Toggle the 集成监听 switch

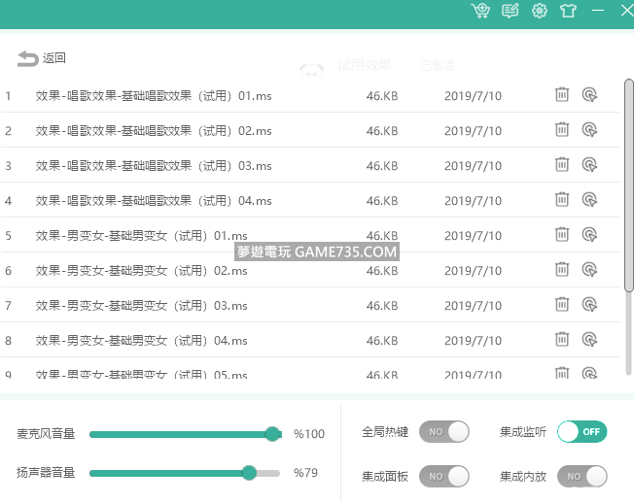(x=581, y=432)
